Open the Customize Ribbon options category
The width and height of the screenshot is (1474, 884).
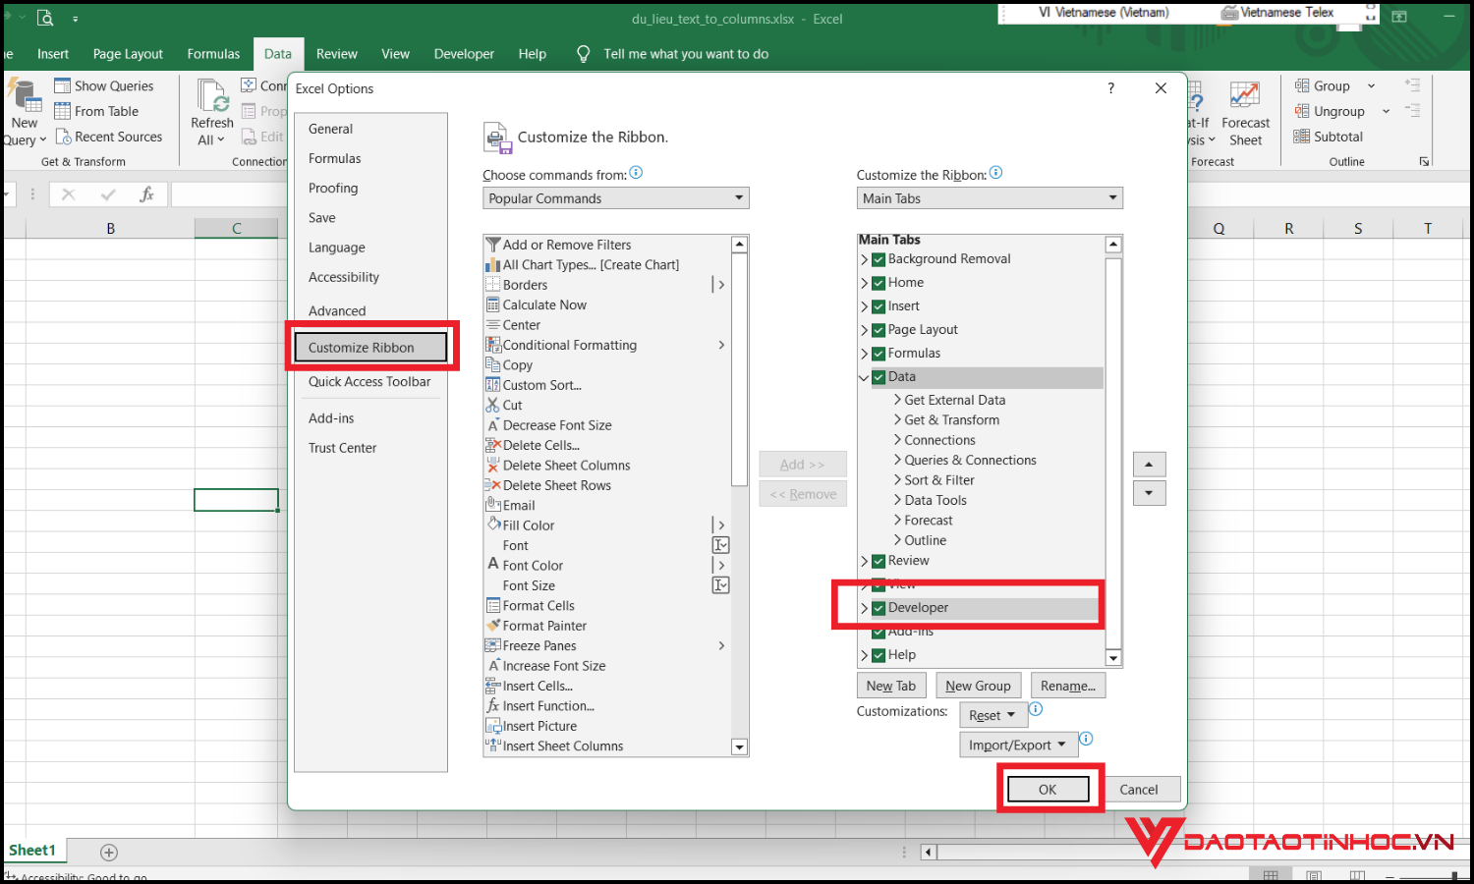click(x=370, y=347)
